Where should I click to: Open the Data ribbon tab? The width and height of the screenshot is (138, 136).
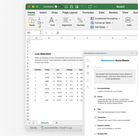101,13
